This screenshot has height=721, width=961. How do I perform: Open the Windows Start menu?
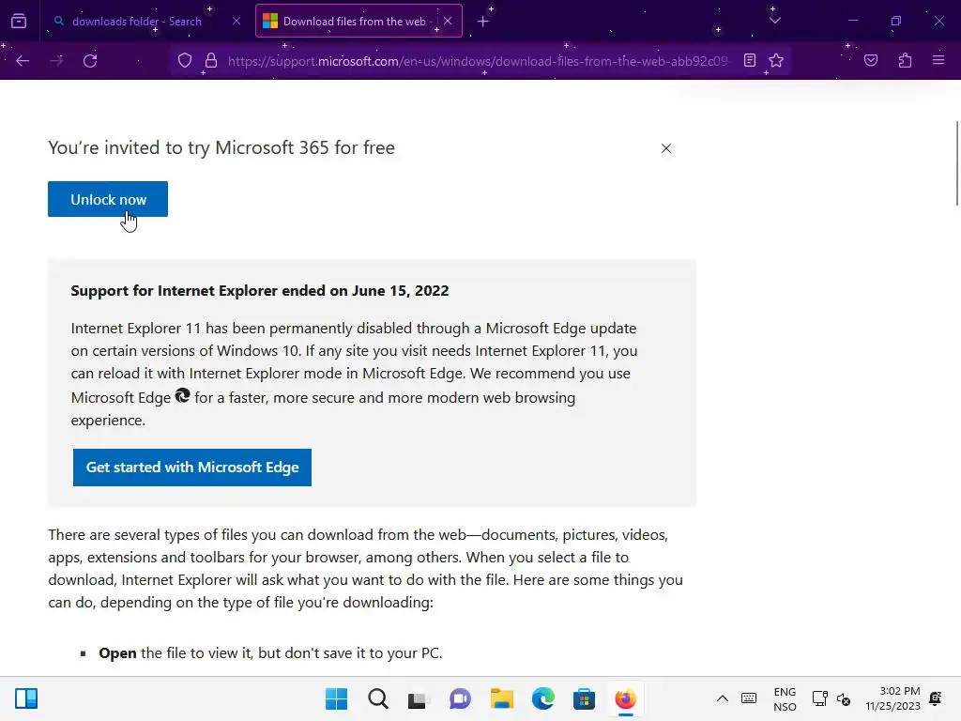(x=337, y=698)
